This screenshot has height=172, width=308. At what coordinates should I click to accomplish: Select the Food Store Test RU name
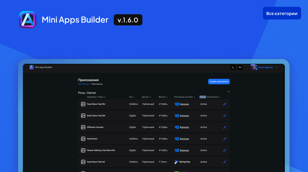pos(96,104)
